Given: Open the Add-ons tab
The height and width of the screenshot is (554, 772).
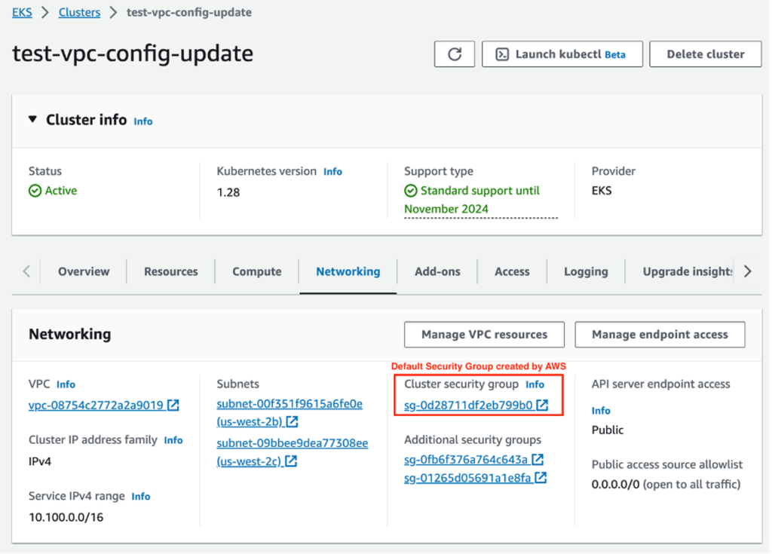Looking at the screenshot, I should coord(437,271).
